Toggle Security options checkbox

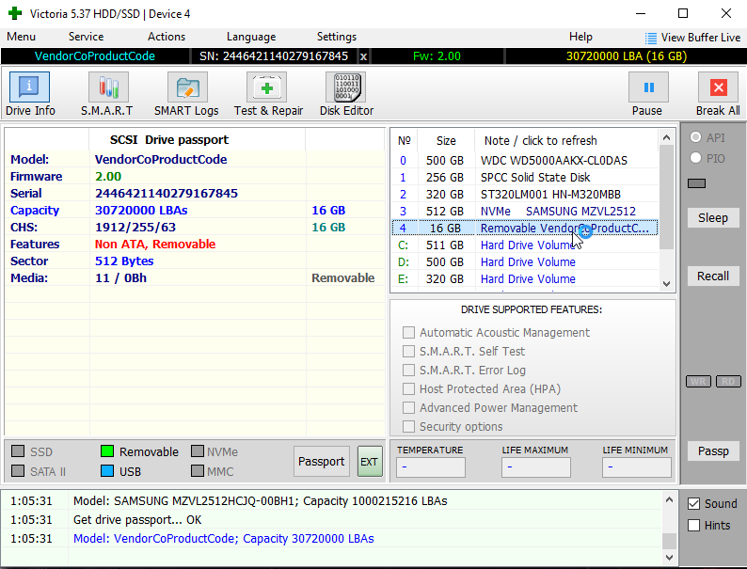pos(408,427)
